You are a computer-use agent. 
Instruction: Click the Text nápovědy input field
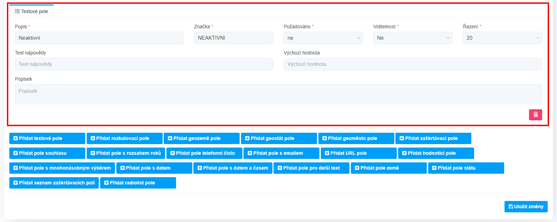tap(144, 64)
